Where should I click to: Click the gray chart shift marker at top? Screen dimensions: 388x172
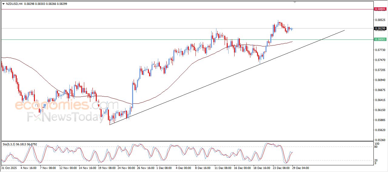(x=295, y=2)
